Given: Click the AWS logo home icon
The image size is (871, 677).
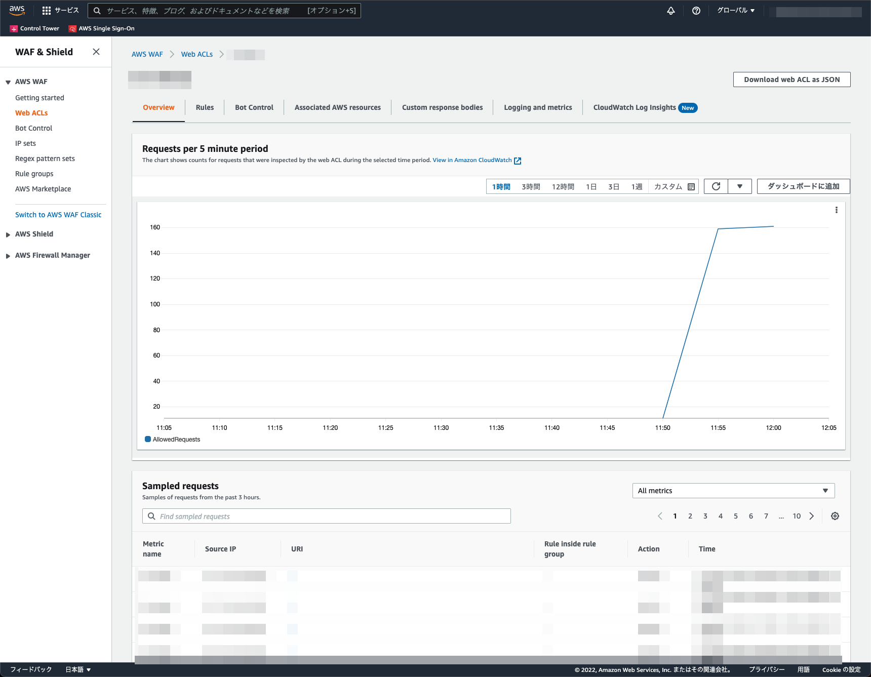Looking at the screenshot, I should pyautogui.click(x=17, y=10).
